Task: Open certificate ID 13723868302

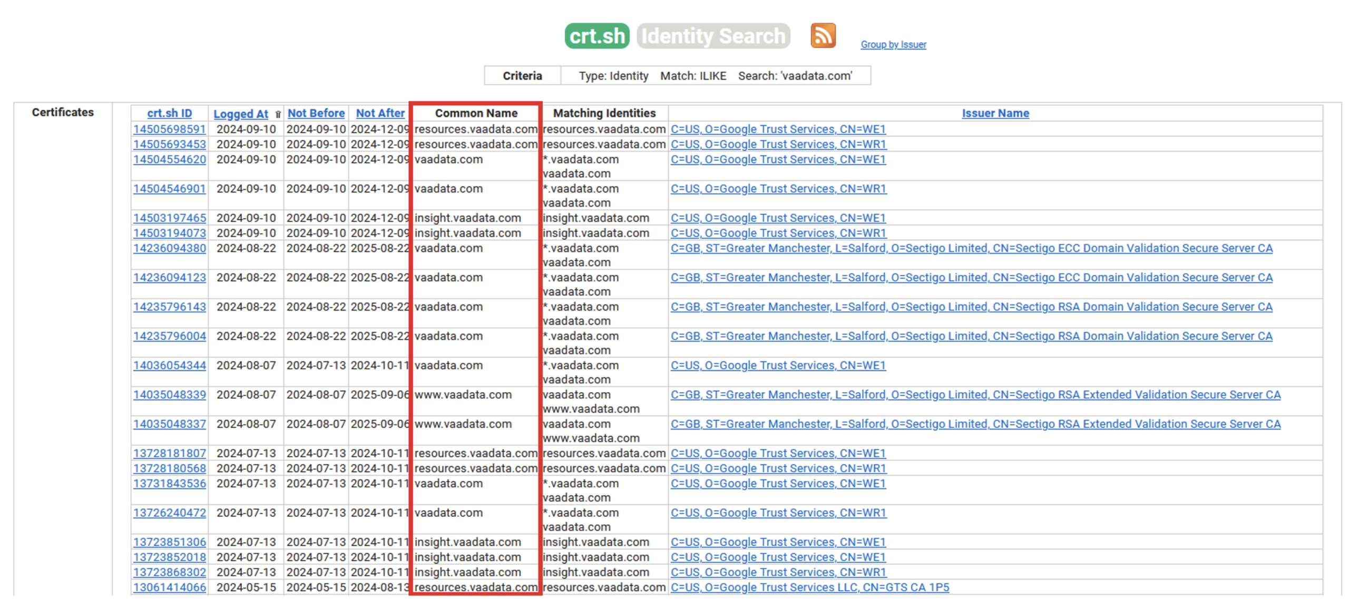Action: click(x=169, y=572)
